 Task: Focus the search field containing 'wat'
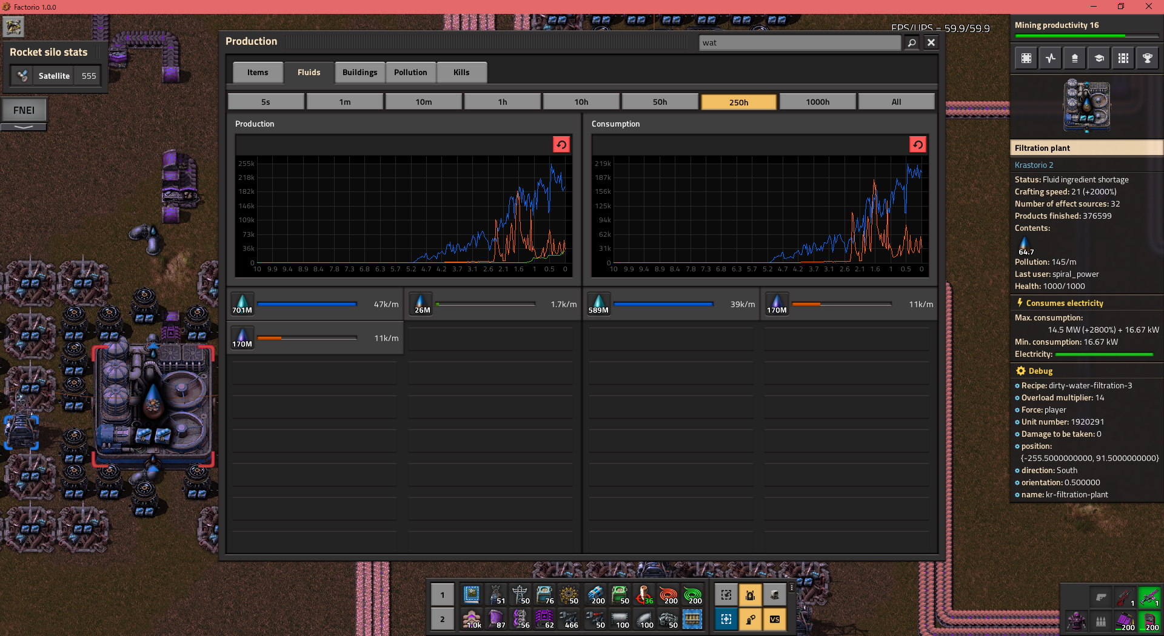[x=800, y=42]
